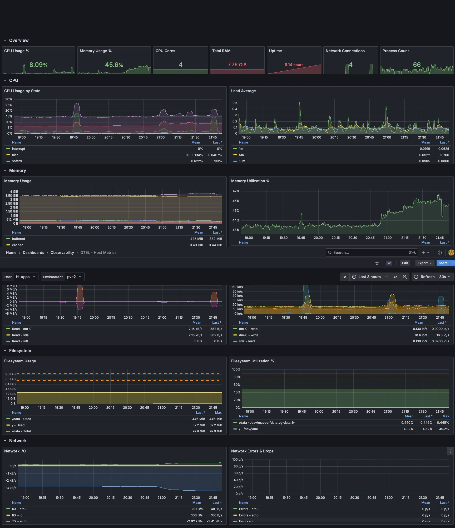Screen dimensions: 455x528
Task: Navigate to Observability folder breadcrumb
Action: click(62, 253)
